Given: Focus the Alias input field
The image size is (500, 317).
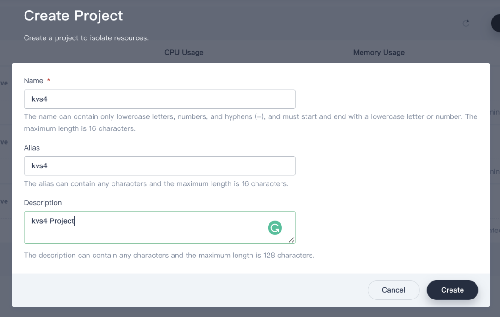Looking at the screenshot, I should [x=160, y=166].
